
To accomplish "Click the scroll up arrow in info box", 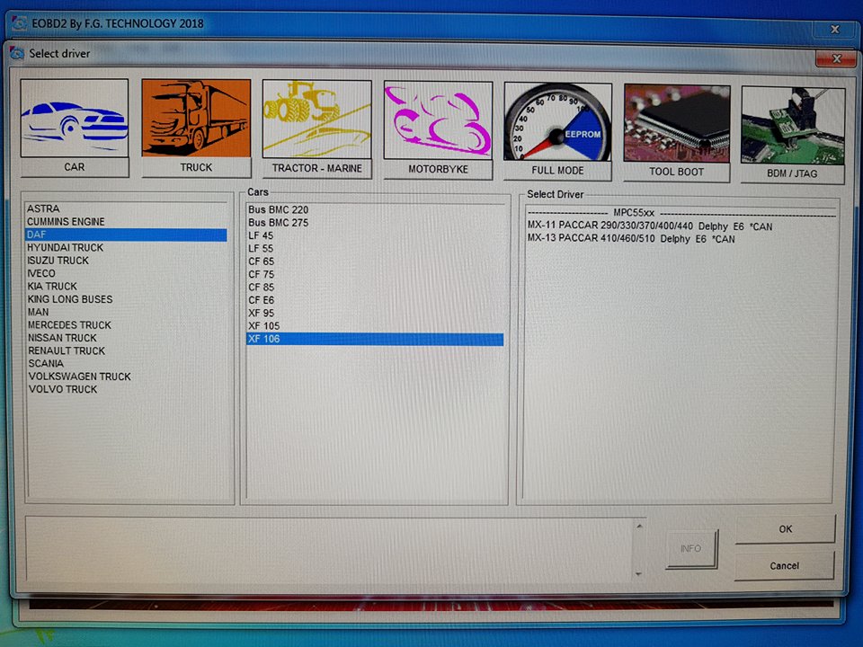I will point(639,527).
